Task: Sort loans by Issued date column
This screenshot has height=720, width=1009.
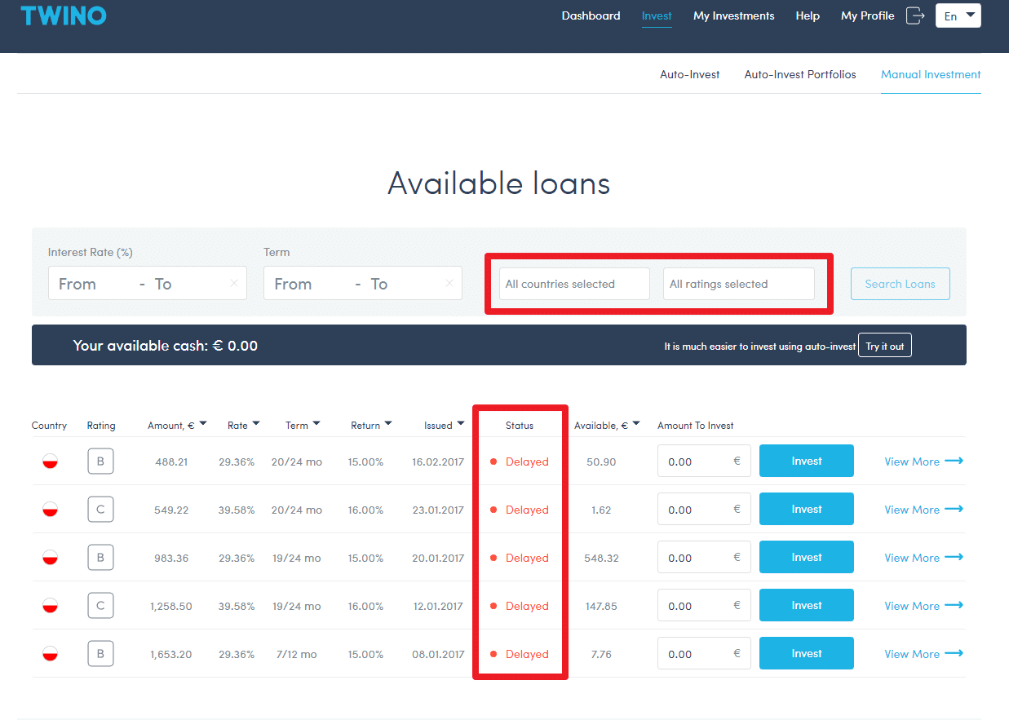Action: click(445, 425)
